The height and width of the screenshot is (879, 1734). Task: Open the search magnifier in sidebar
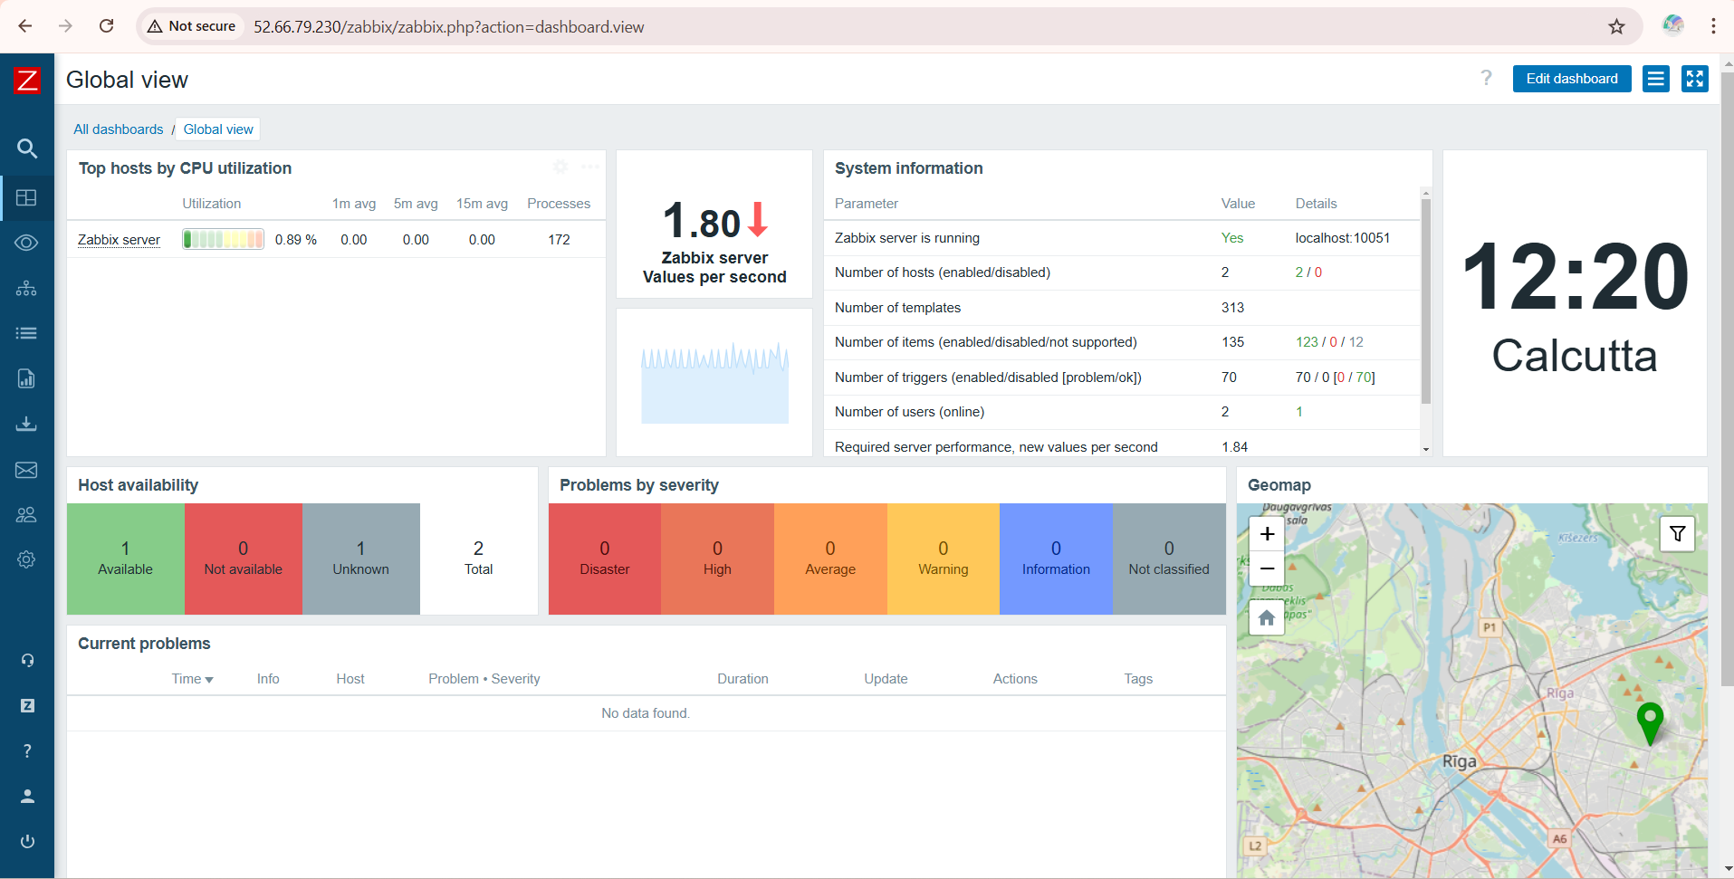27,148
